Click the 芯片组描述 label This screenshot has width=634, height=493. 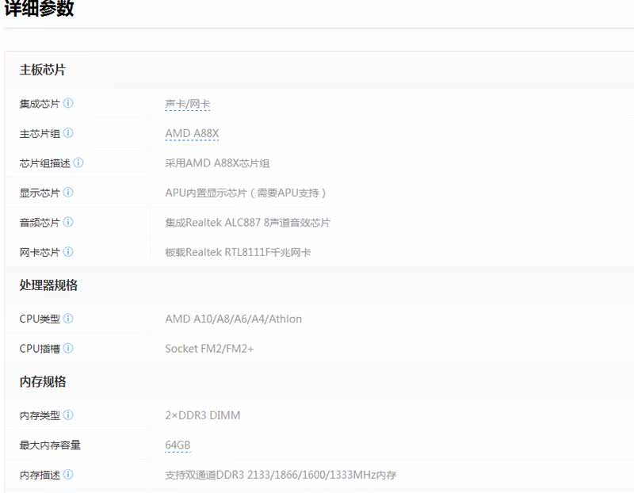(x=45, y=163)
